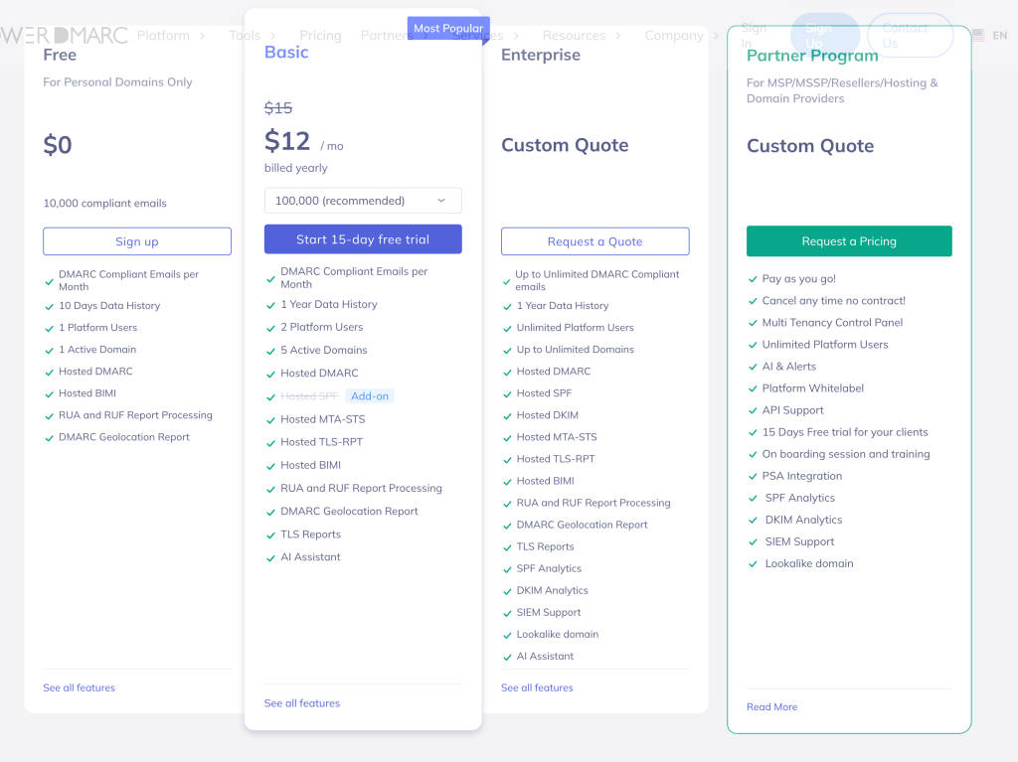Click the checkmark beside PSA Integration in Partner Program

click(x=753, y=476)
